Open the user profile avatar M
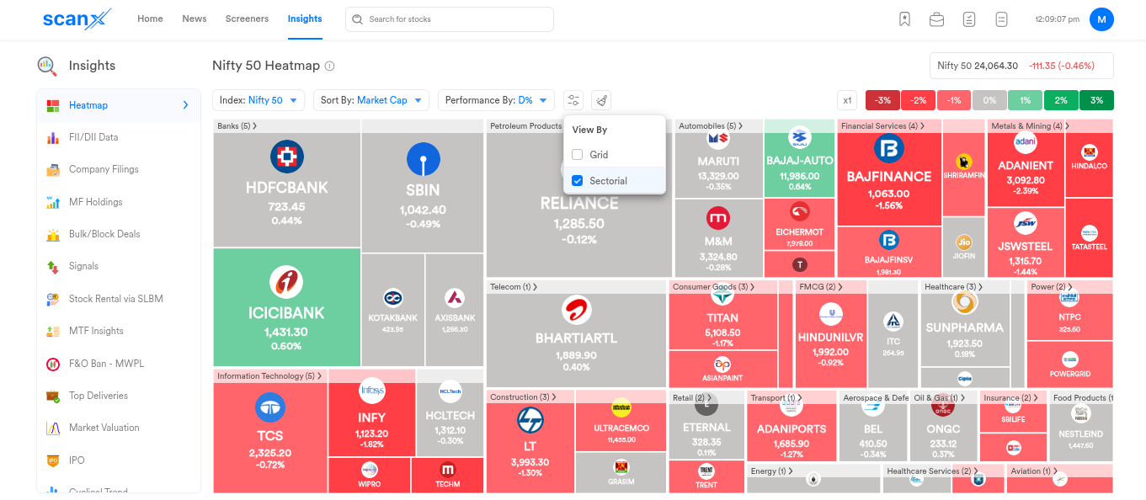The image size is (1146, 500). (x=1101, y=19)
